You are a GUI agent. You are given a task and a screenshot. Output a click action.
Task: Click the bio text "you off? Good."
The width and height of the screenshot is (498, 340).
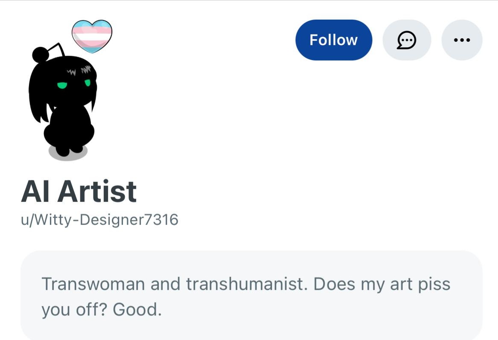tap(102, 310)
